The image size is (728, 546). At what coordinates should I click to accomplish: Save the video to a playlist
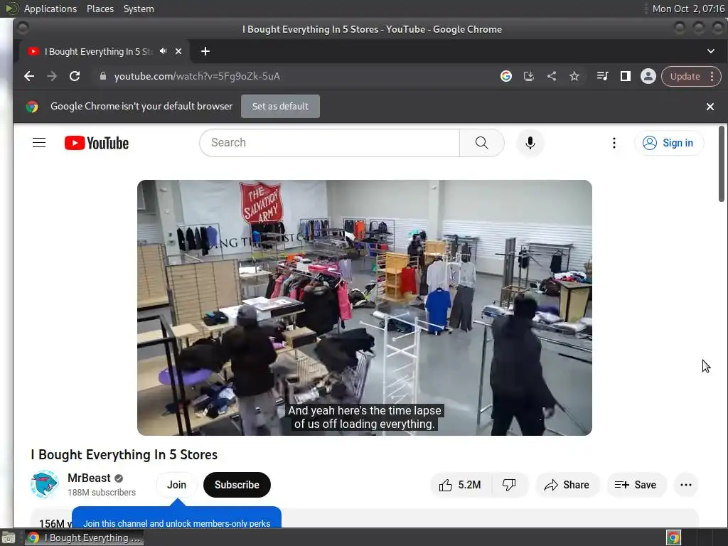tap(636, 485)
